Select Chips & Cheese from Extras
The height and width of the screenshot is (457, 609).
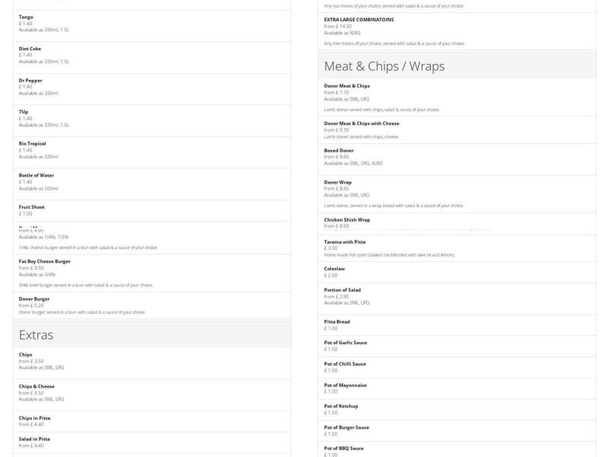37,386
